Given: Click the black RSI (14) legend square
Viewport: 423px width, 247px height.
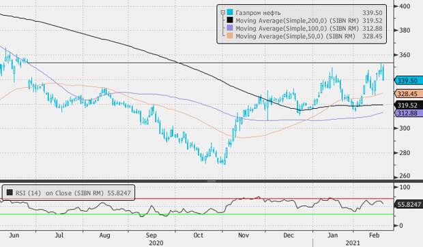Looking at the screenshot, I should 10,193.
